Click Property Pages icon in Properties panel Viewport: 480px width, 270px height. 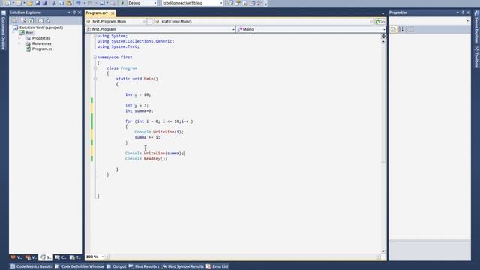tap(411, 29)
